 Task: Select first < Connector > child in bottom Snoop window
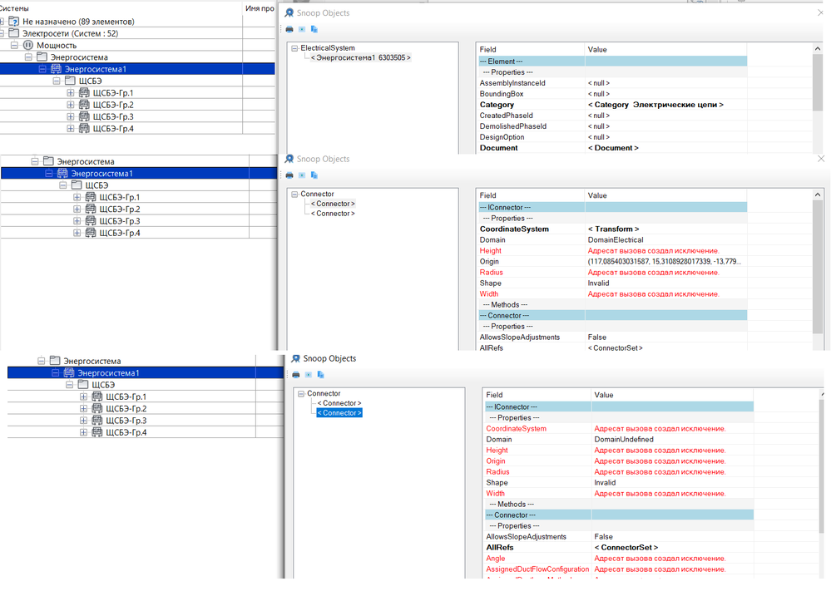pos(339,403)
